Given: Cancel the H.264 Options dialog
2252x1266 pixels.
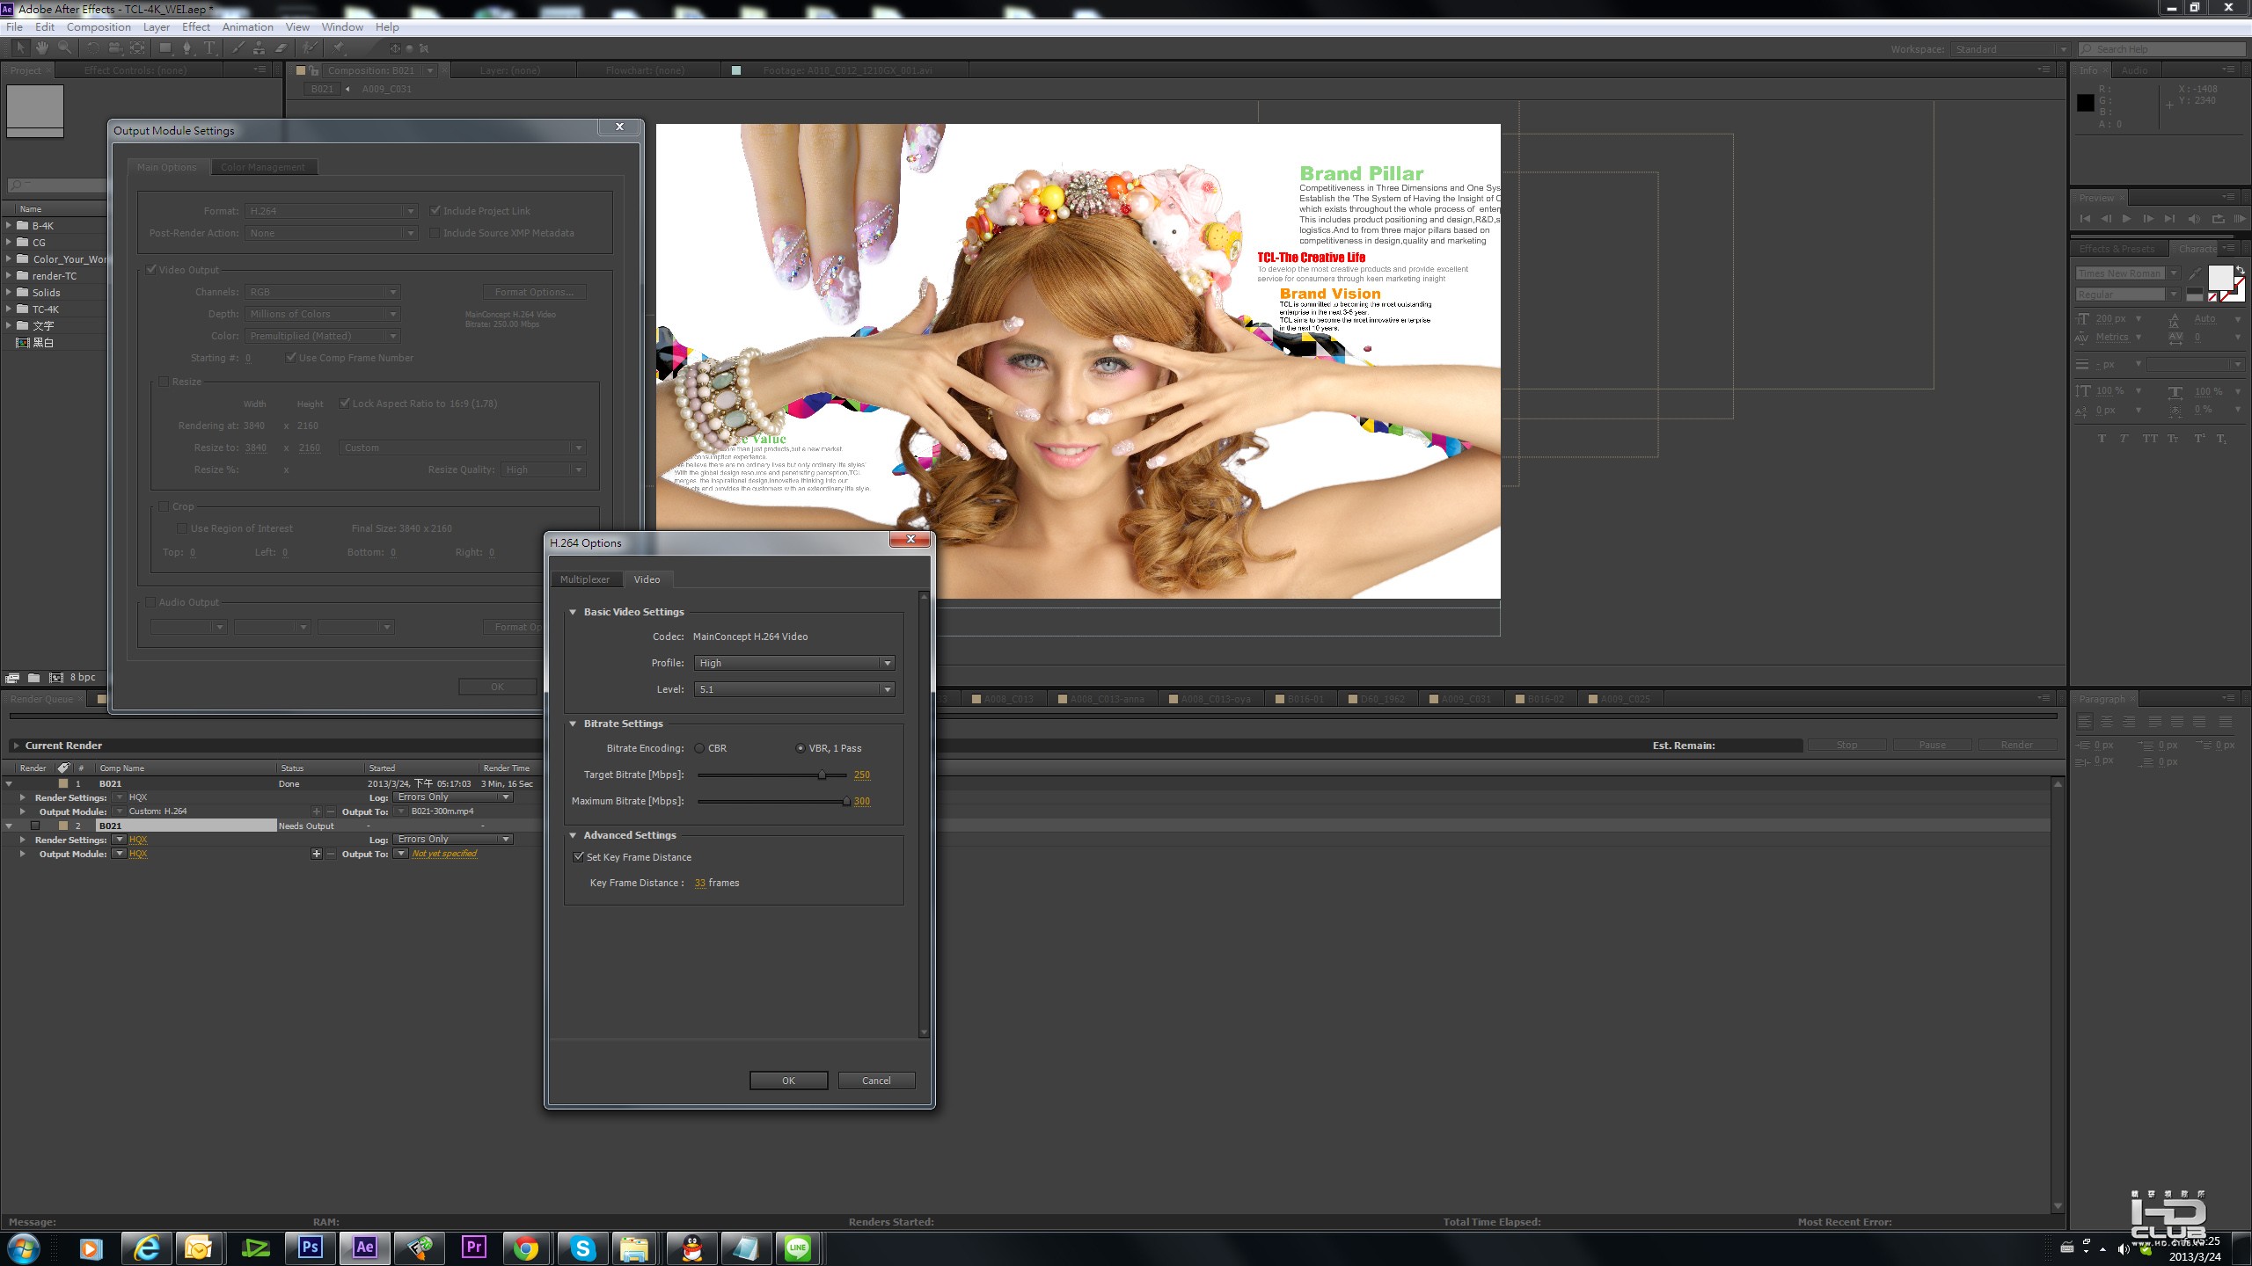Looking at the screenshot, I should [x=876, y=1080].
